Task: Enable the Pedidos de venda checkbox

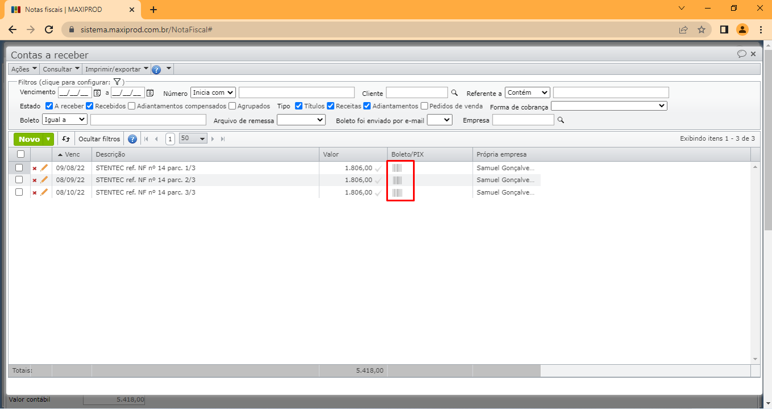Action: click(x=424, y=106)
